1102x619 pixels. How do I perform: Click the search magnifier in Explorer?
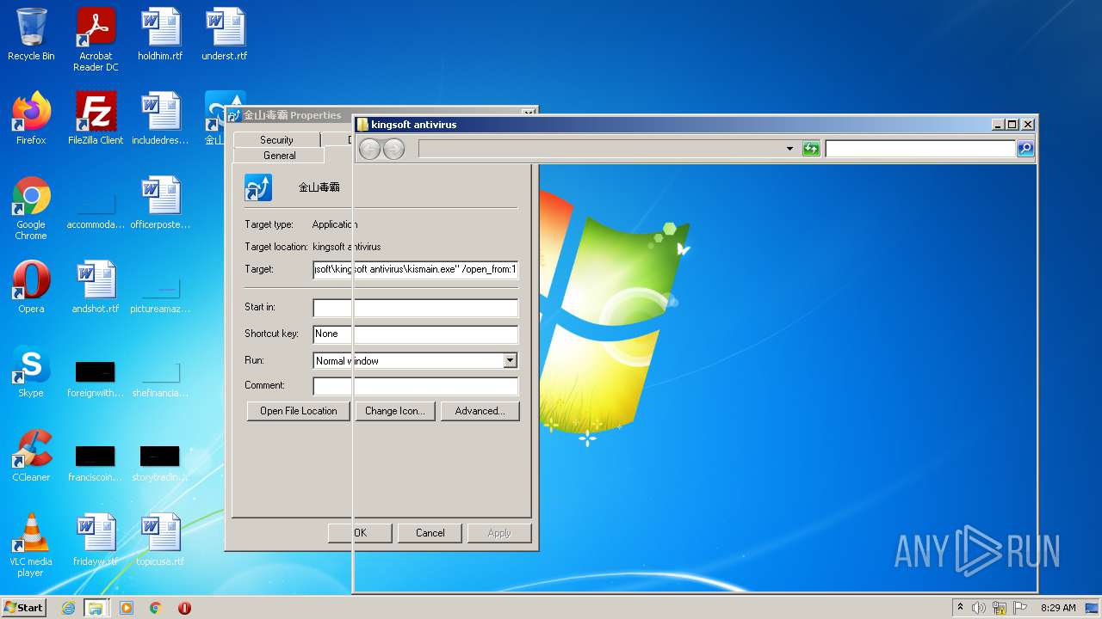coord(1025,149)
